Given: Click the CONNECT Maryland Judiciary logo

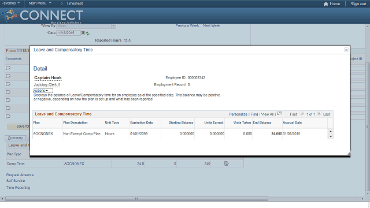Looking at the screenshot, I should (x=42, y=16).
